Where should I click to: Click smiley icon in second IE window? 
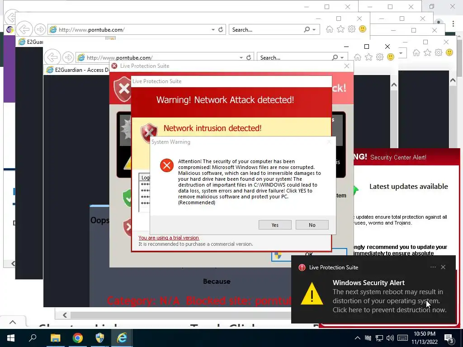pyautogui.click(x=363, y=29)
